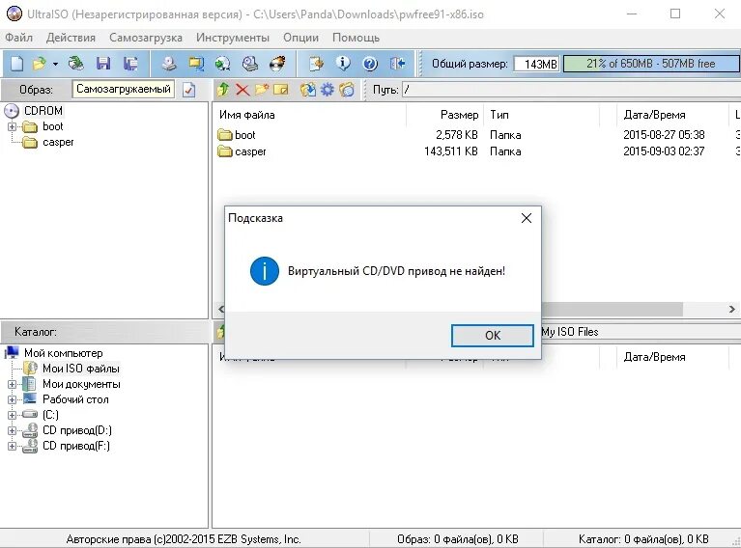Click the Самозагружаемый image type field

[x=124, y=89]
